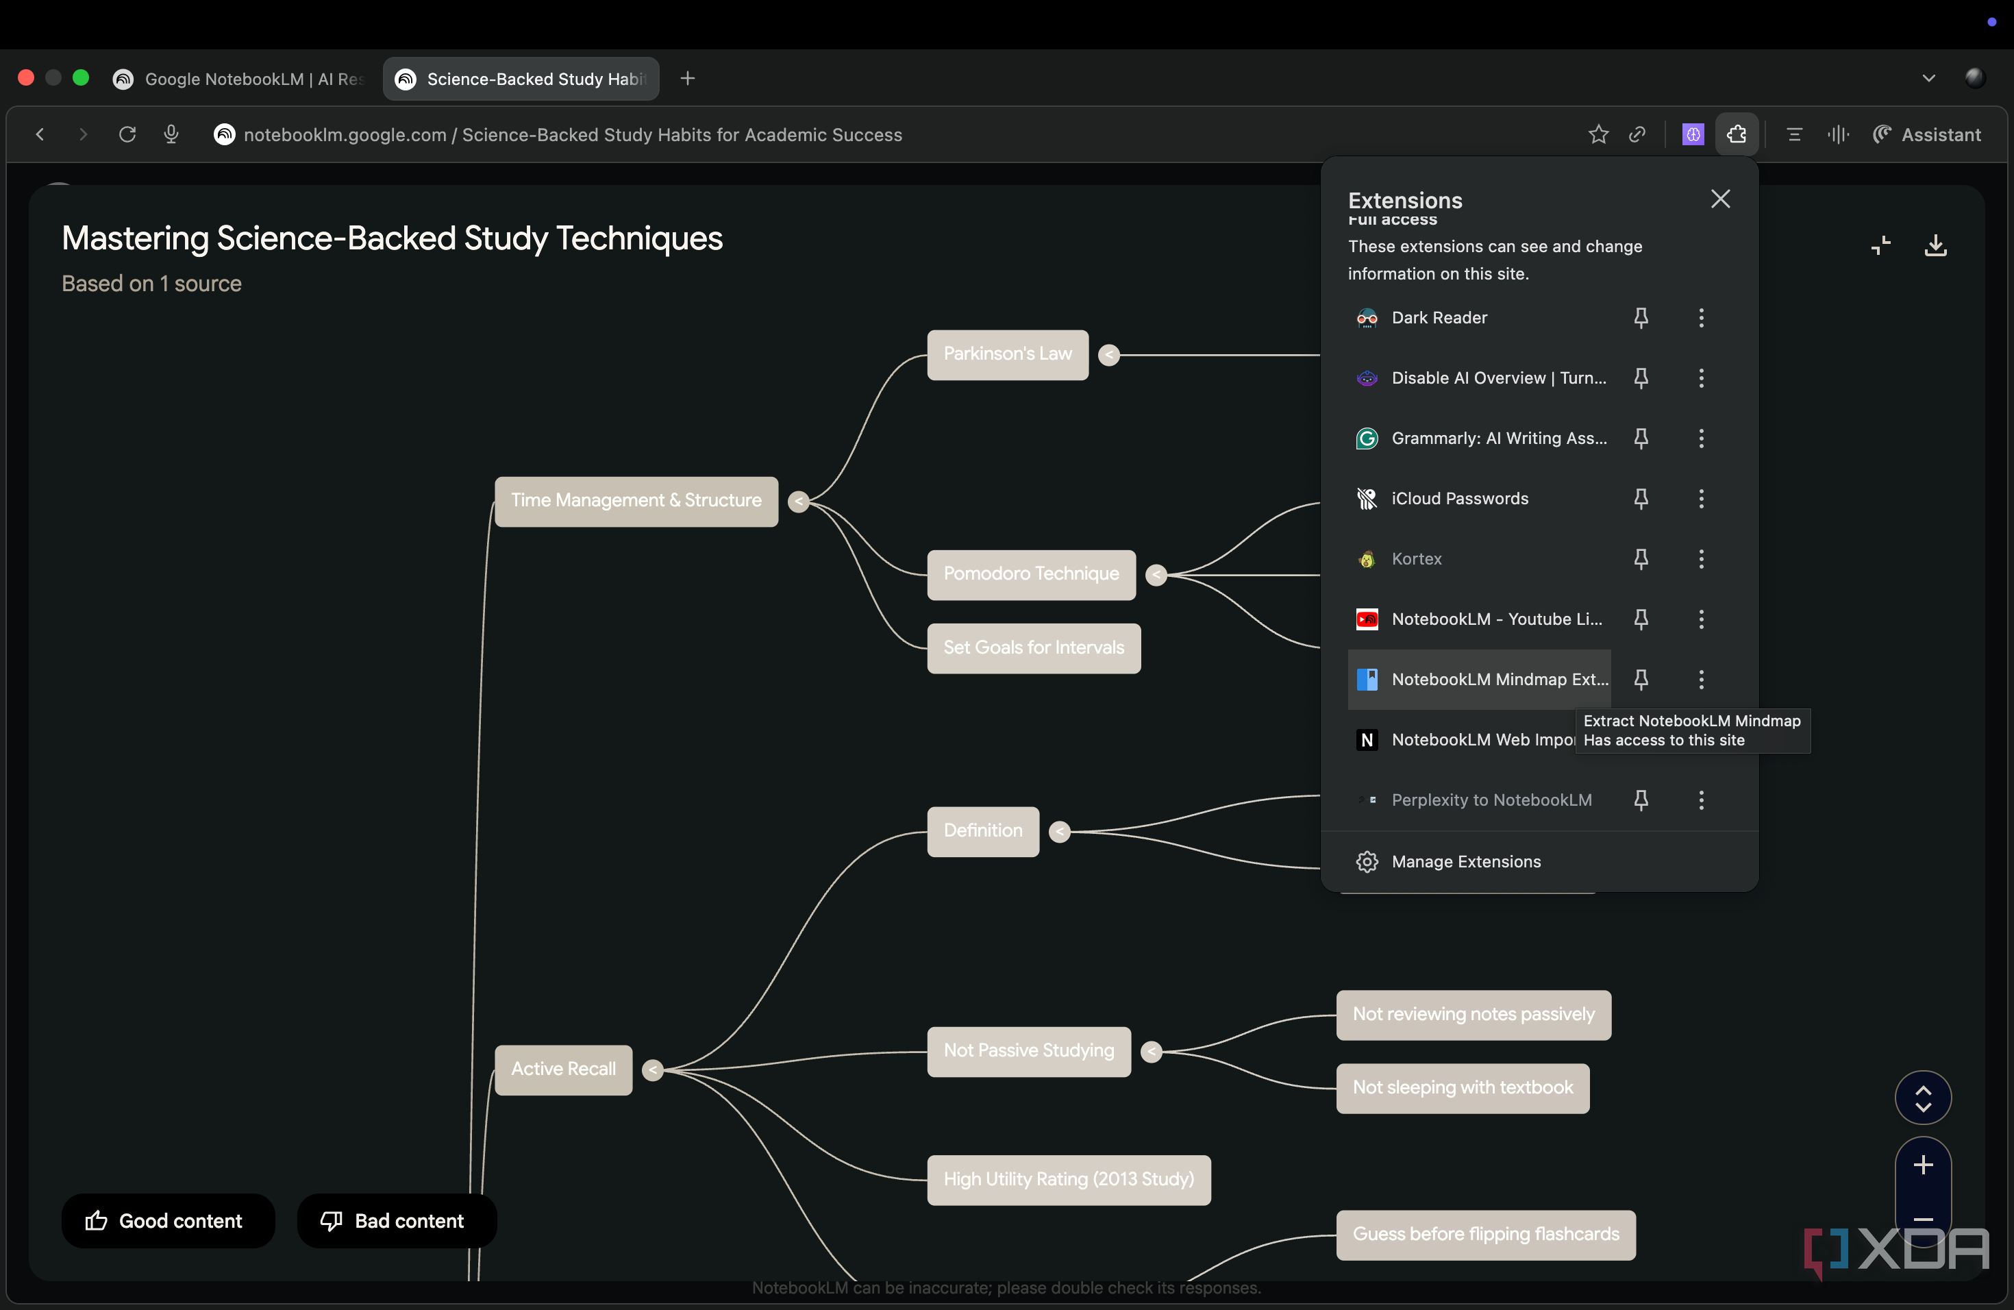Click the address bar URL
The height and width of the screenshot is (1310, 2014).
pos(573,134)
